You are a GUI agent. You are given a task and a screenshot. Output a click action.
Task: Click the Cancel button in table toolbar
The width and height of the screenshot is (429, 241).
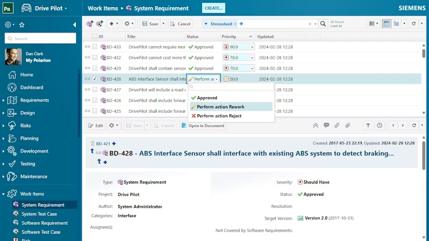click(180, 24)
